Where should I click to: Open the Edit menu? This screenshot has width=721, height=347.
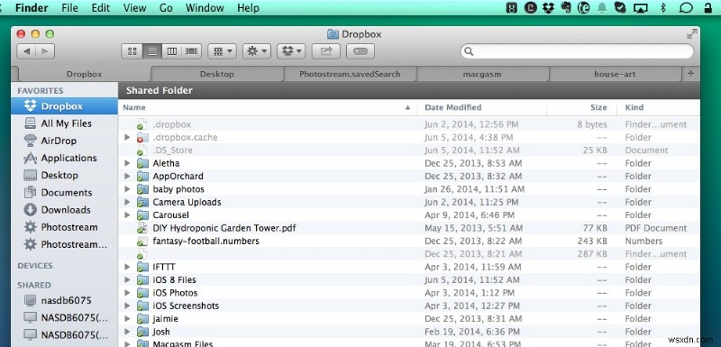[x=100, y=8]
